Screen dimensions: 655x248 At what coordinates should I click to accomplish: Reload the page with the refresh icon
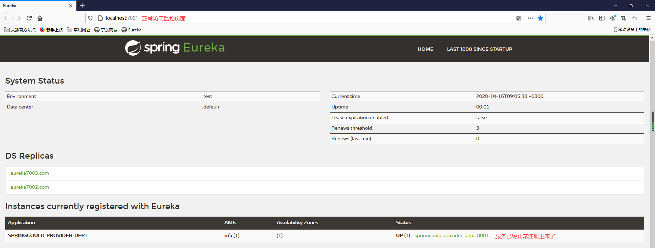(29, 18)
